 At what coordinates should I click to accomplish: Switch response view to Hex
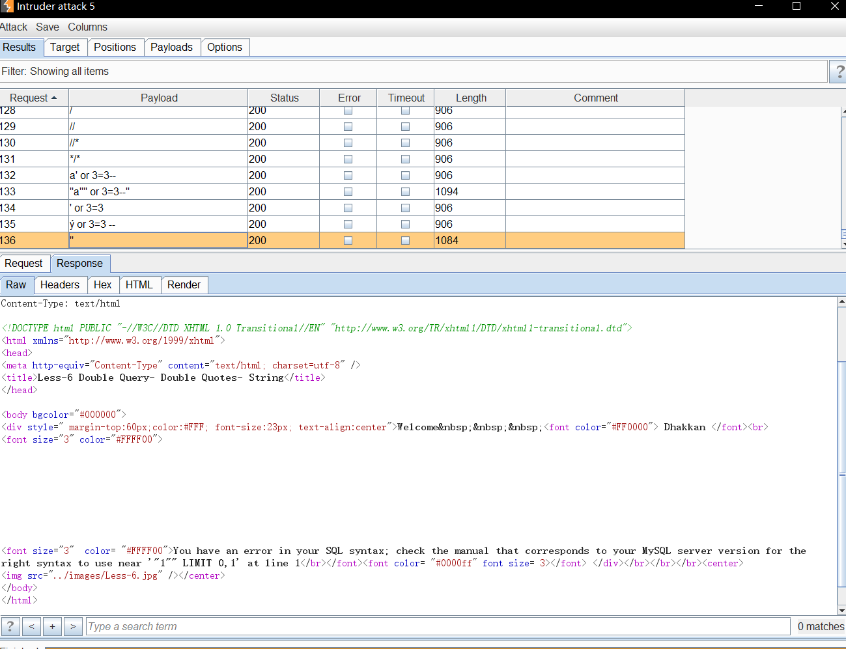pos(102,284)
